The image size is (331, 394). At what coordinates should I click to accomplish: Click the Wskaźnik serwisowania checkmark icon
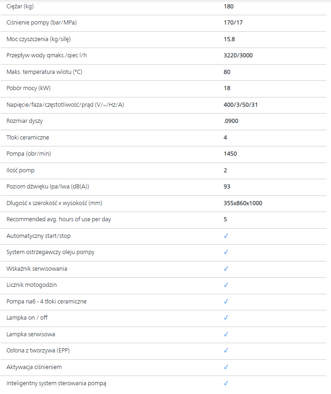pyautogui.click(x=226, y=269)
